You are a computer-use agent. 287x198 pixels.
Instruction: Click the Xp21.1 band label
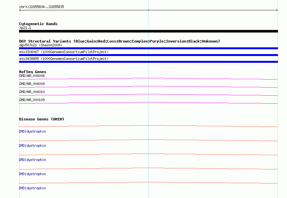click(x=25, y=28)
